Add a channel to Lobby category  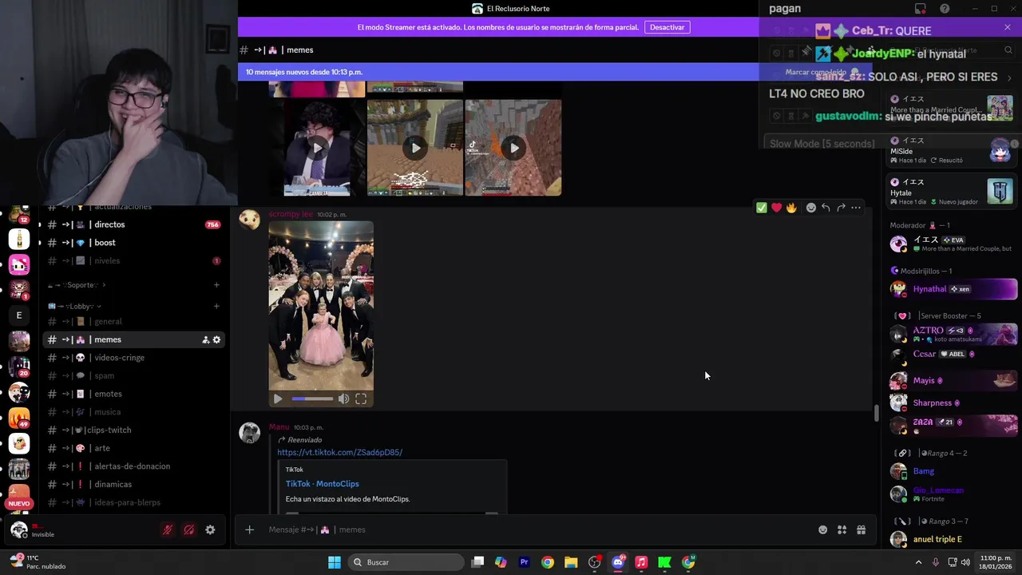[216, 307]
